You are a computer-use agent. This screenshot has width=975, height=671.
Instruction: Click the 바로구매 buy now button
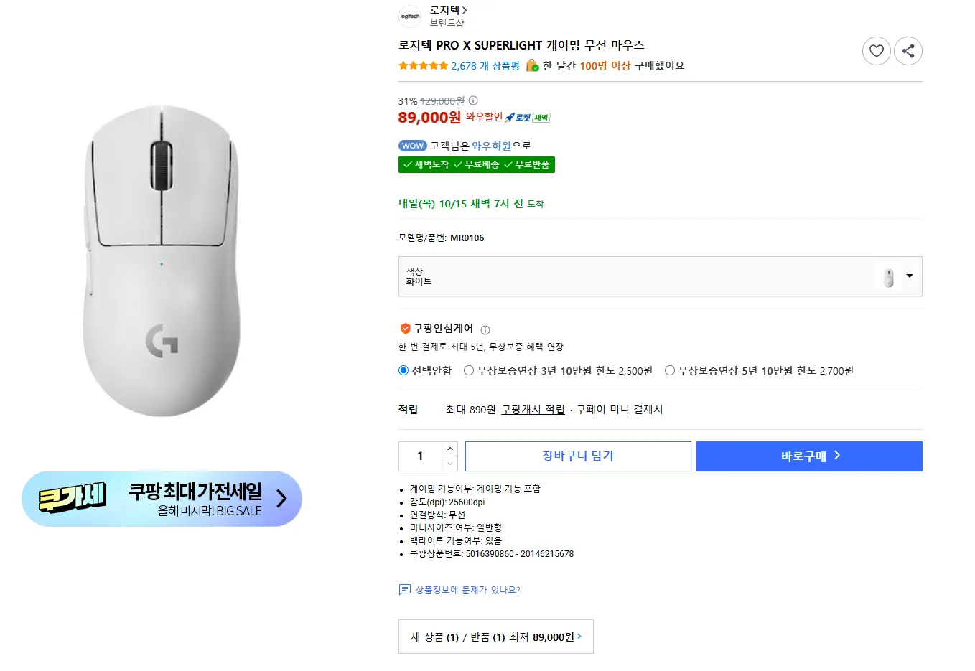point(809,456)
